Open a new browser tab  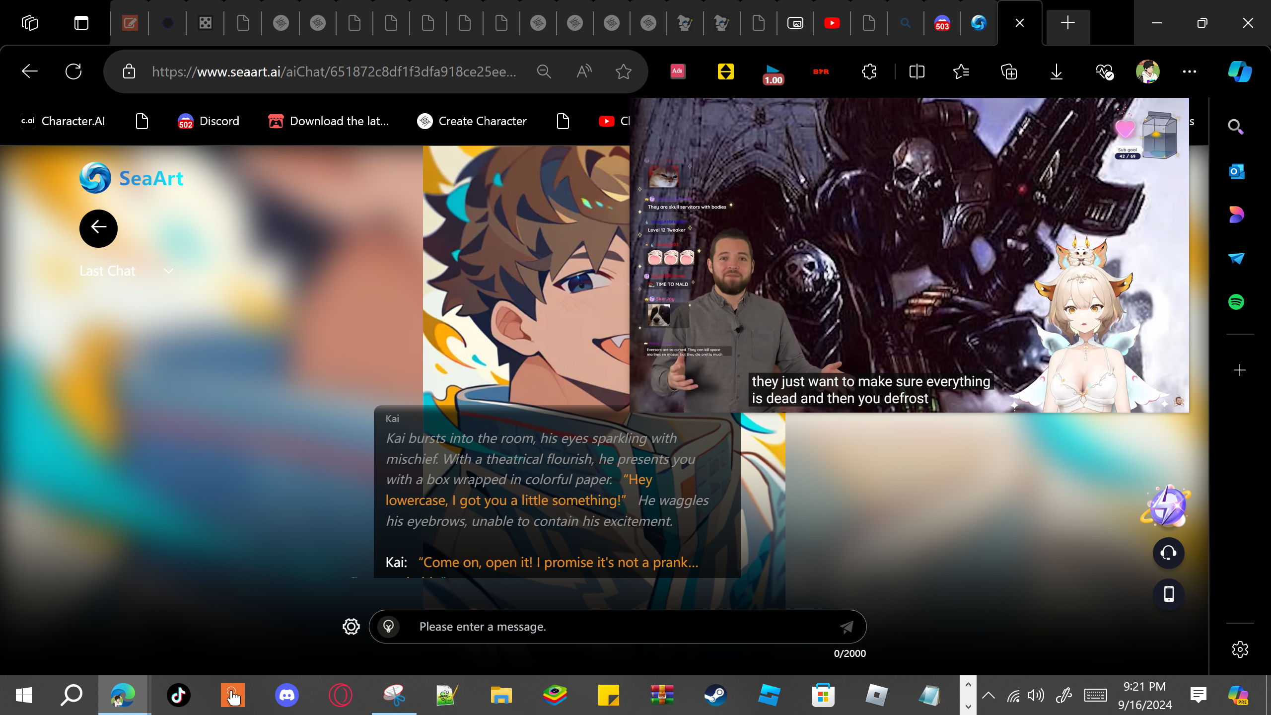(1068, 23)
